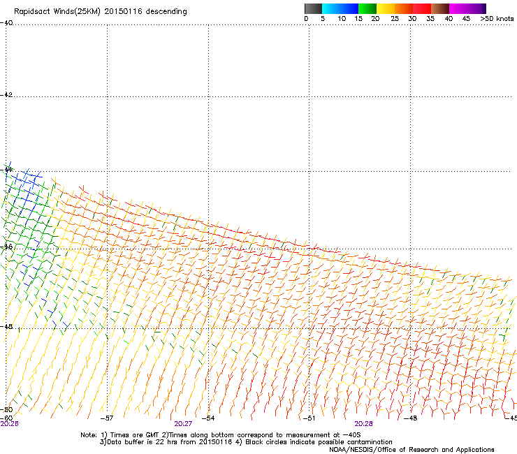The height and width of the screenshot is (454, 517).
Task: Click the cyan-blue 5-15 knots color band
Action: (x=340, y=8)
